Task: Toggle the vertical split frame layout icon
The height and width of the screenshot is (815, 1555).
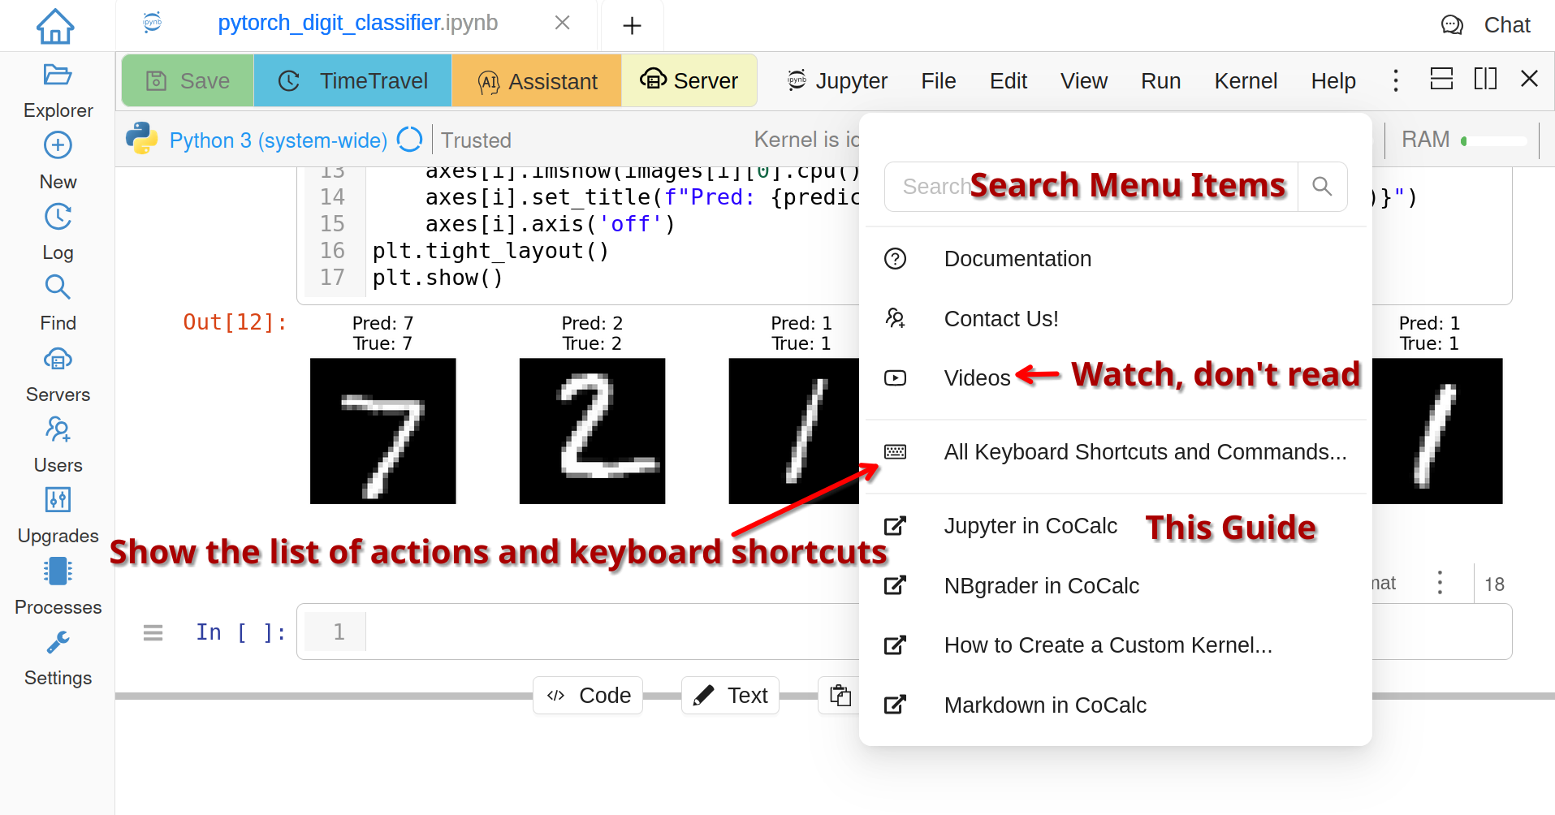Action: point(1485,79)
